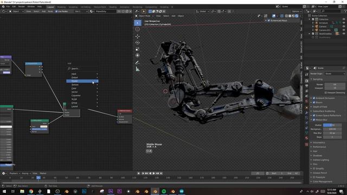Expand the Color Management panel
Screen dimensions: 347x195
[323, 181]
